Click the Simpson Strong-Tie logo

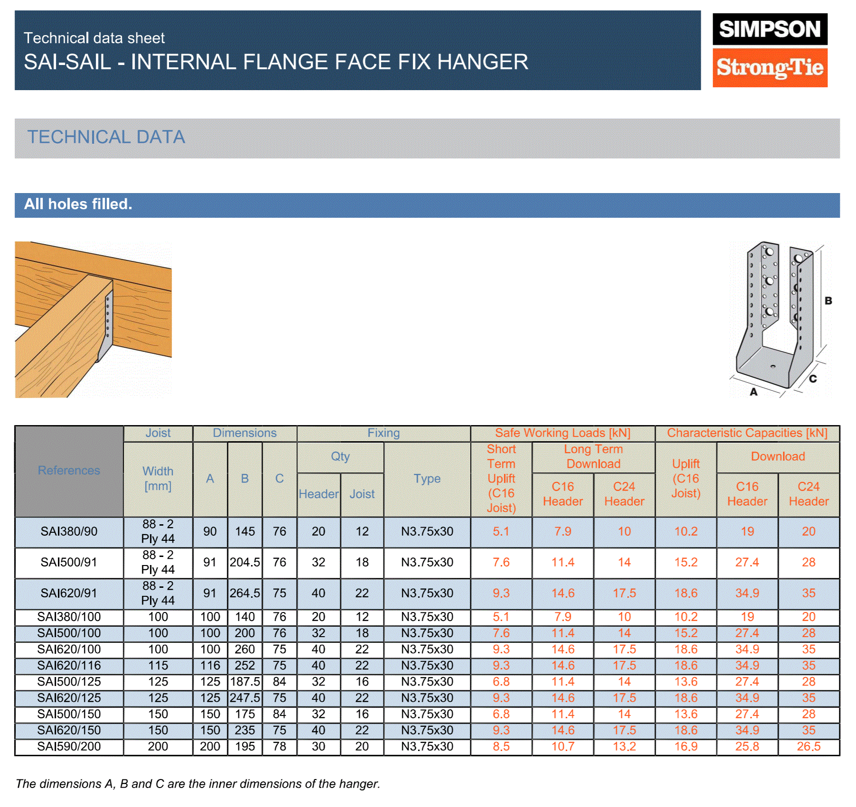(769, 50)
